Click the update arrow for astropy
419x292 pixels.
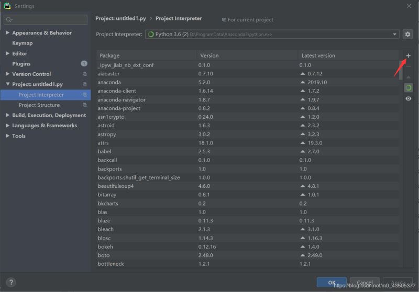point(303,134)
